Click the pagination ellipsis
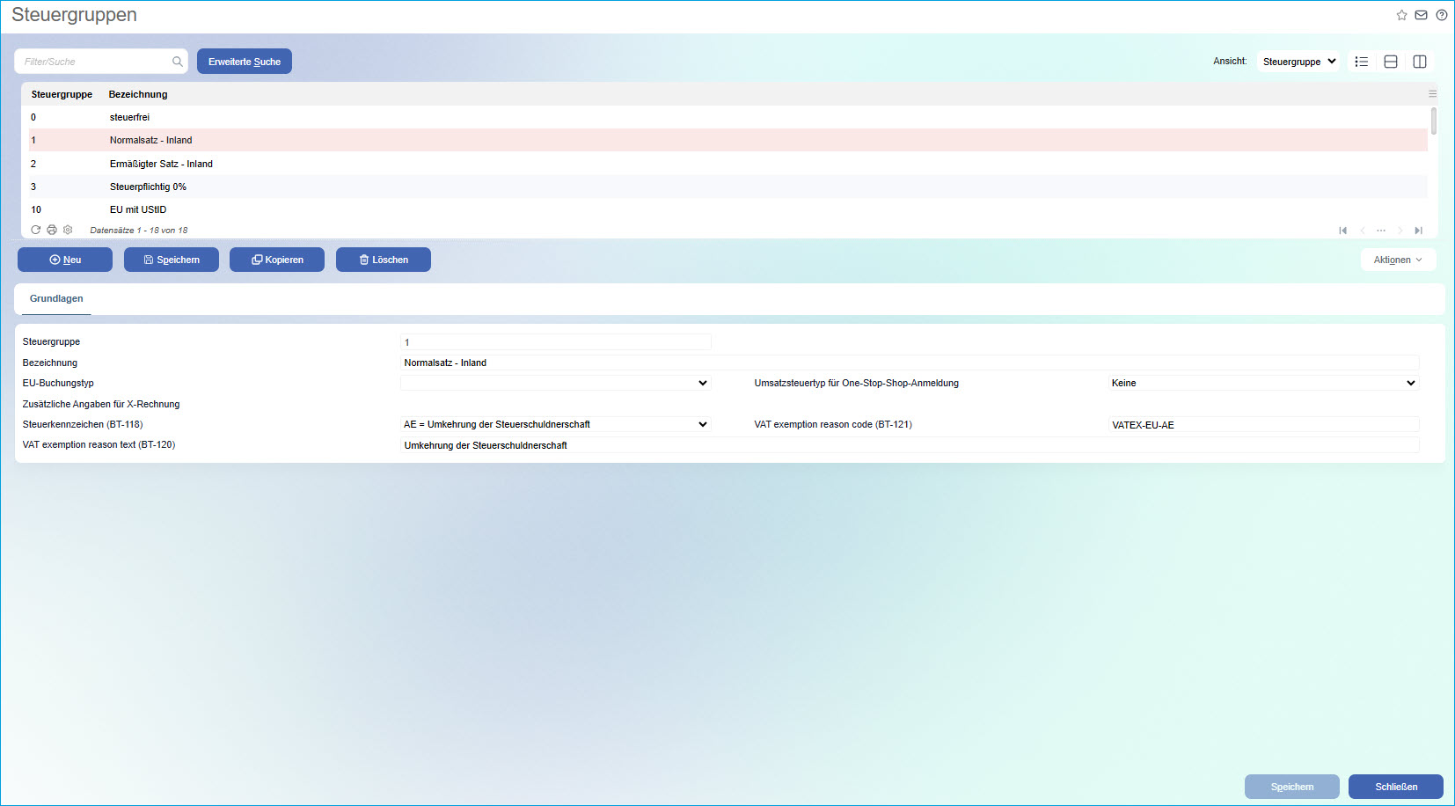 pos(1381,231)
